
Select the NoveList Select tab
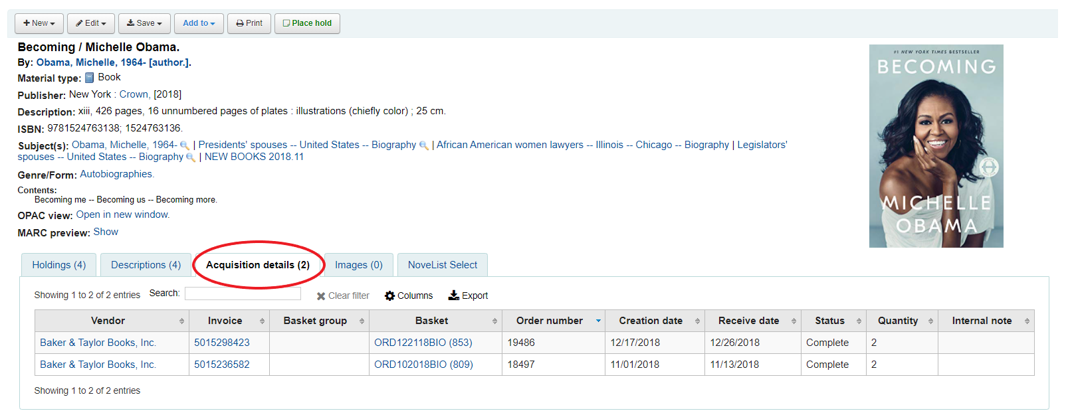(x=442, y=265)
